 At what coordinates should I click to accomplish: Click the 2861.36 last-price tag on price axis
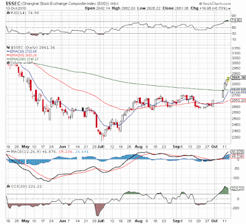[x=238, y=77]
